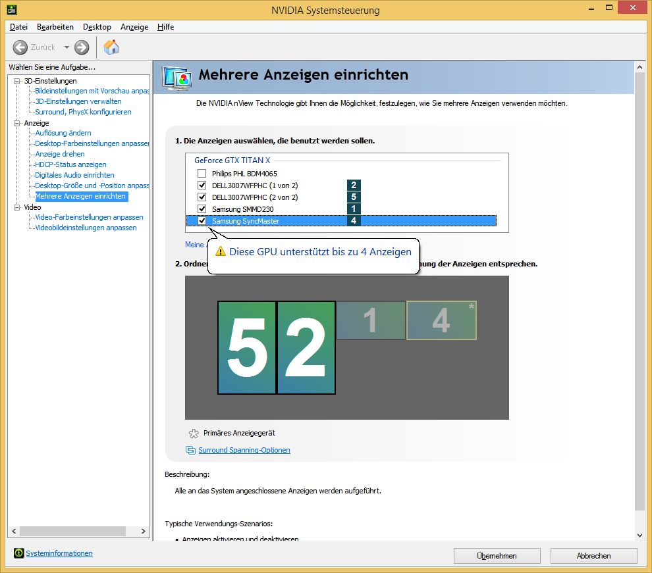Uncheck Samsung SMMD230 display
Image resolution: width=652 pixels, height=573 pixels.
click(x=202, y=209)
